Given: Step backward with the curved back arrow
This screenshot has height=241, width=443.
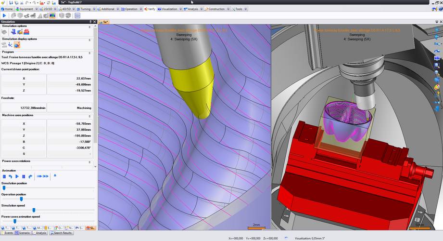Looking at the screenshot, I should [10, 176].
